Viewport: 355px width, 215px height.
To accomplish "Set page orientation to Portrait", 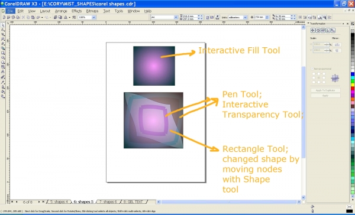I will click(x=207, y=17).
